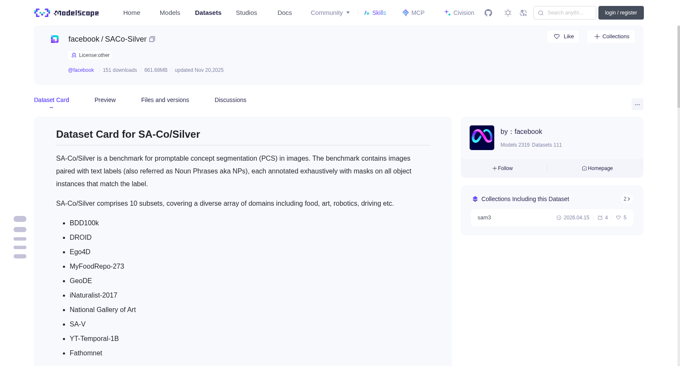Screen dimensions: 680x366
Task: Click the 'BDD100k' list item
Action: pyautogui.click(x=84, y=223)
